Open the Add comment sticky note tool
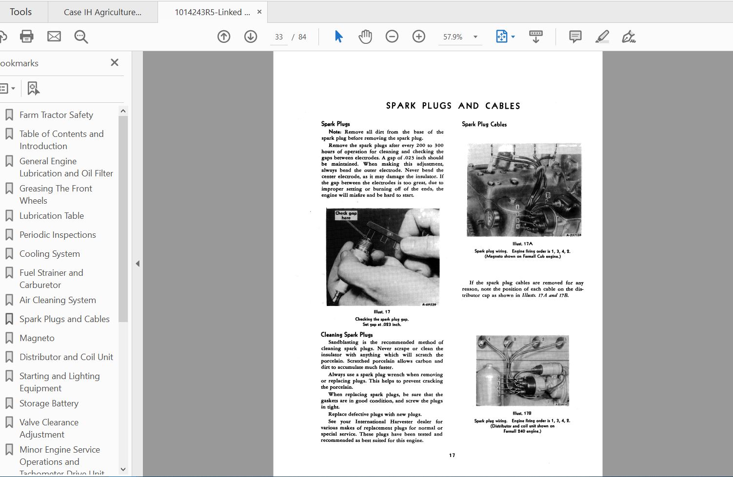 coord(575,37)
